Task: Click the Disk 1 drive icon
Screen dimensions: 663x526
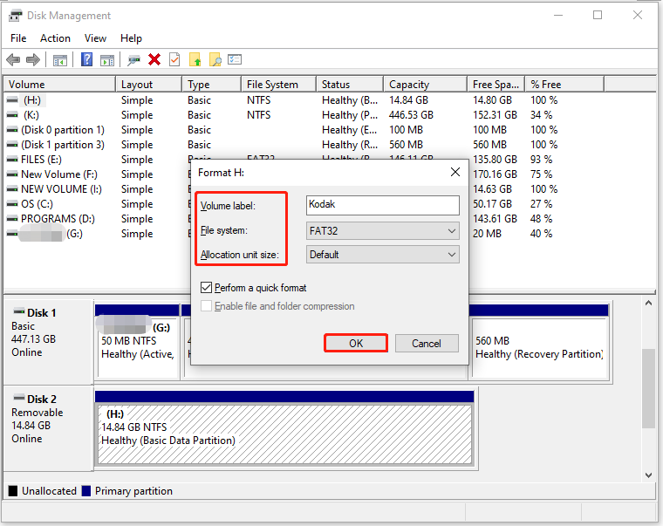Action: pos(19,312)
